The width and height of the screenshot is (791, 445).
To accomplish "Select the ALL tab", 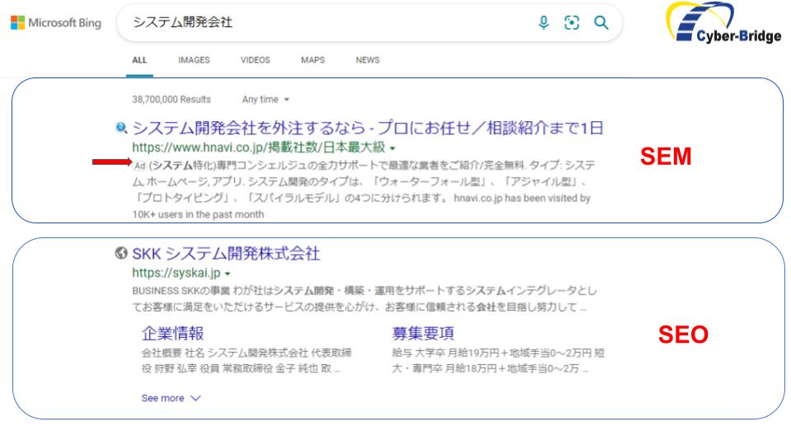I will click(x=140, y=60).
